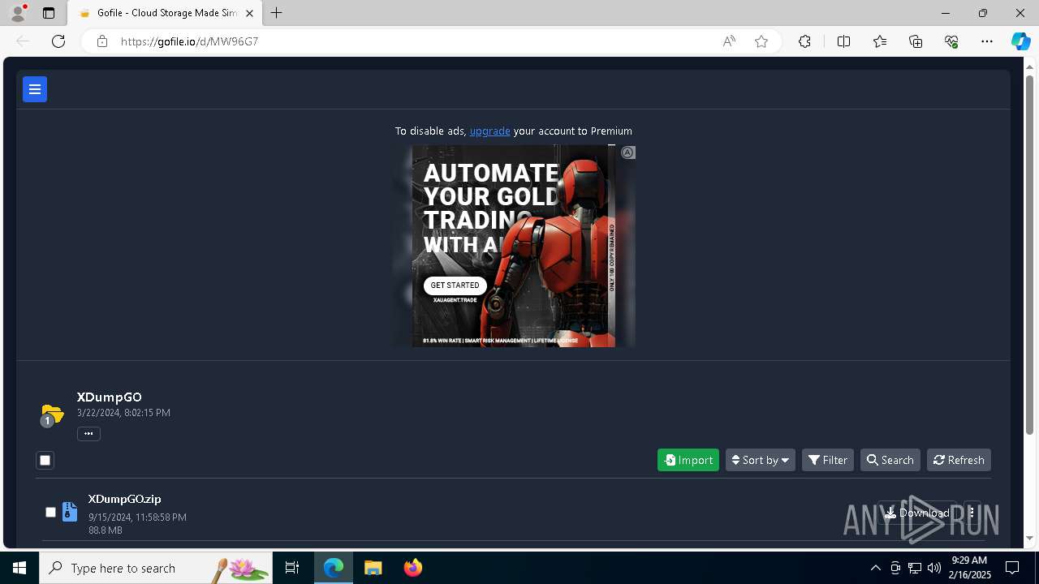Open Favorites list icon
1039x584 pixels.
[x=880, y=41]
